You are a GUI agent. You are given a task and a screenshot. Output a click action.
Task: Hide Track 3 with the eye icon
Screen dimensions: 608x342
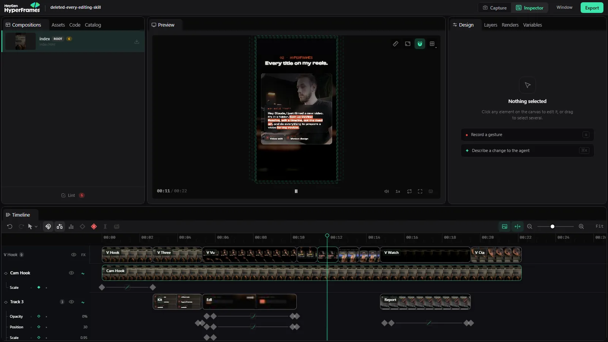click(x=71, y=302)
